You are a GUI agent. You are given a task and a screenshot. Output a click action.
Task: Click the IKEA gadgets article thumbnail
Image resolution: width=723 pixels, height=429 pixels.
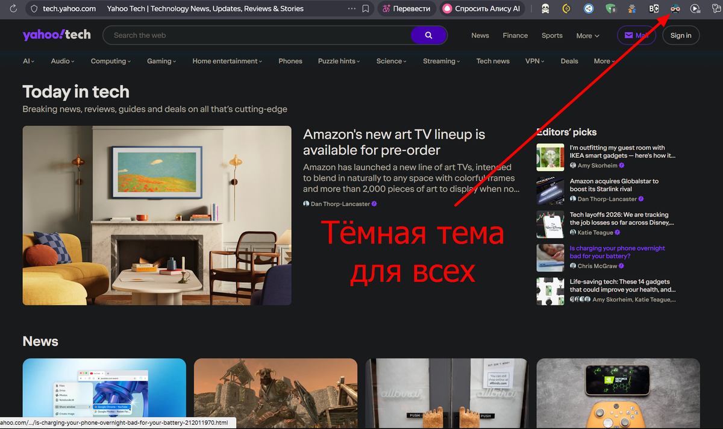point(550,157)
